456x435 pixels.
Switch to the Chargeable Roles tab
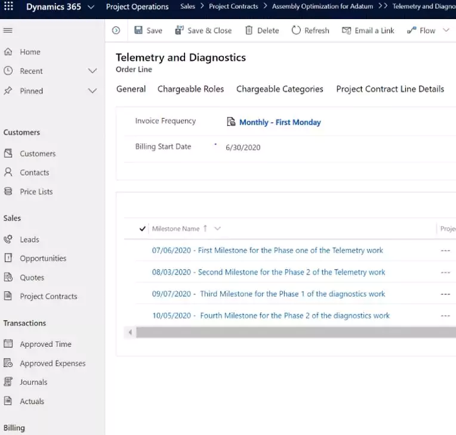click(x=190, y=89)
